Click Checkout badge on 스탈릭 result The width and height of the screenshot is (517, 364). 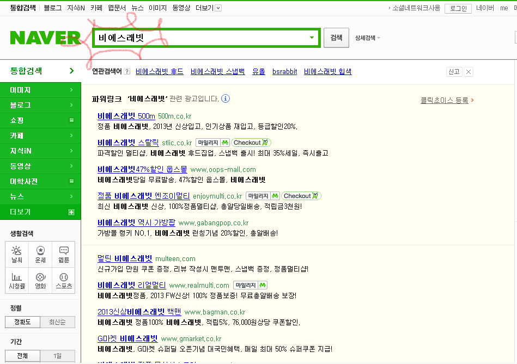251,143
